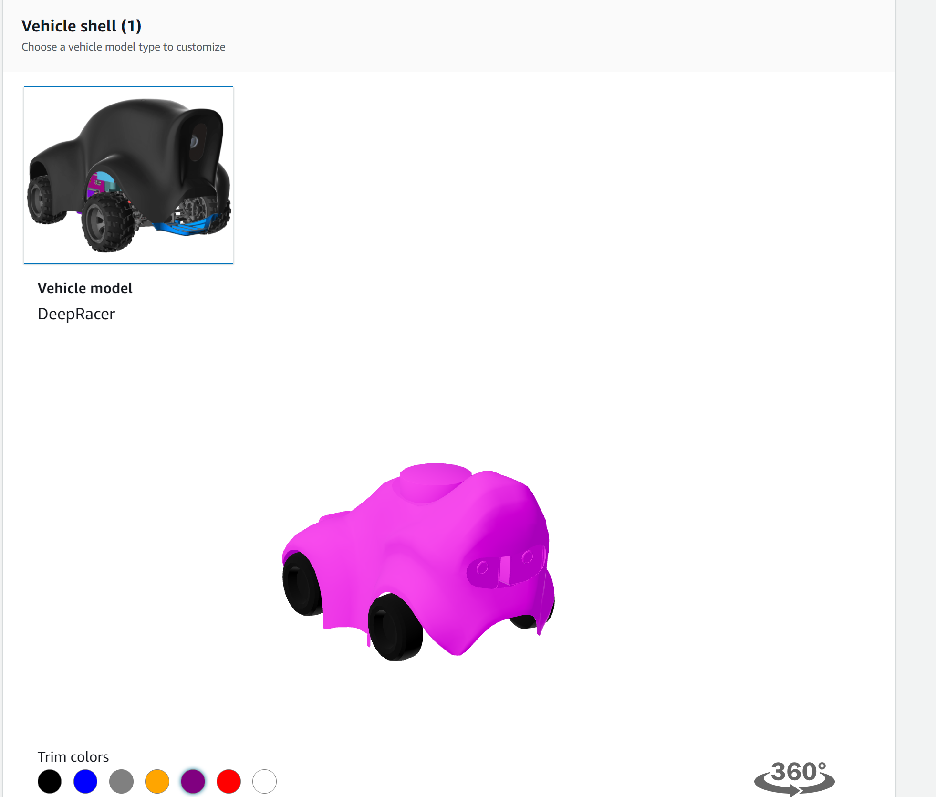Click the Trim colors label
This screenshot has width=936, height=797.
[73, 756]
